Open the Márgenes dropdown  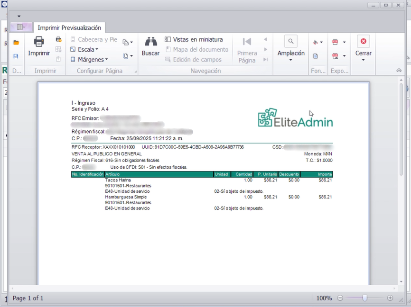point(89,60)
